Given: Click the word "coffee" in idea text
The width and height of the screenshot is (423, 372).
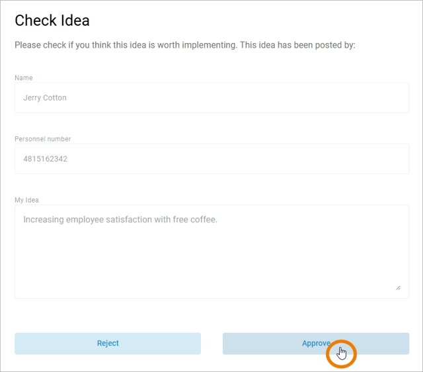Looking at the screenshot, I should pos(202,219).
